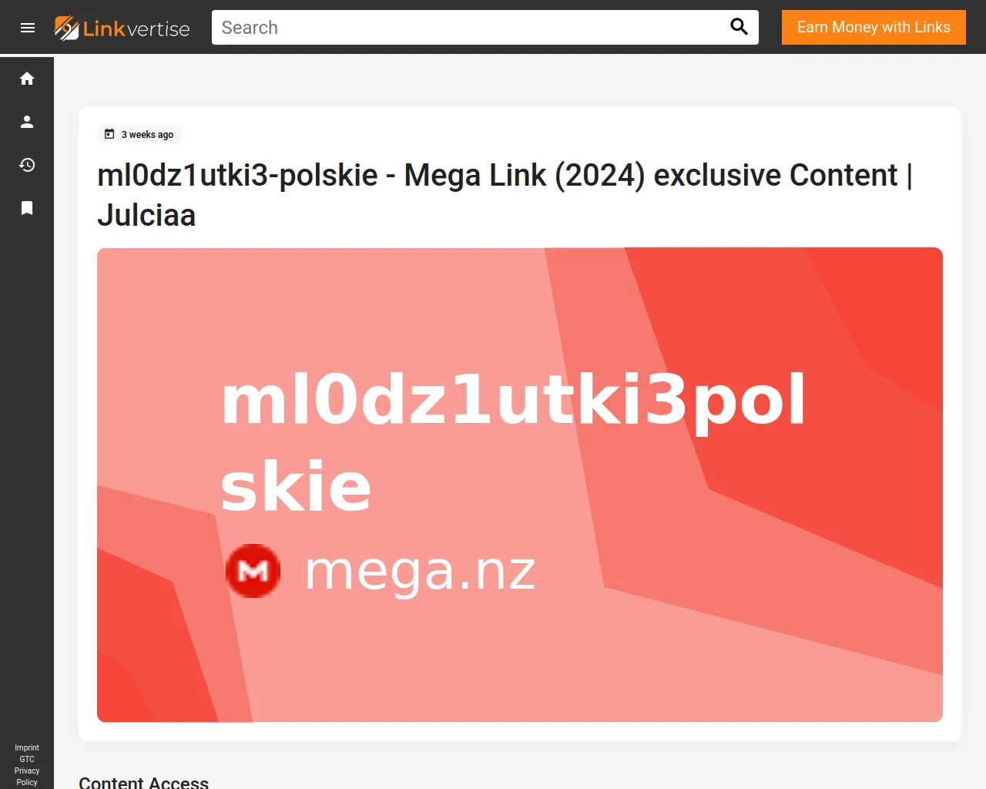Go to Home in the sidebar

pyautogui.click(x=27, y=79)
